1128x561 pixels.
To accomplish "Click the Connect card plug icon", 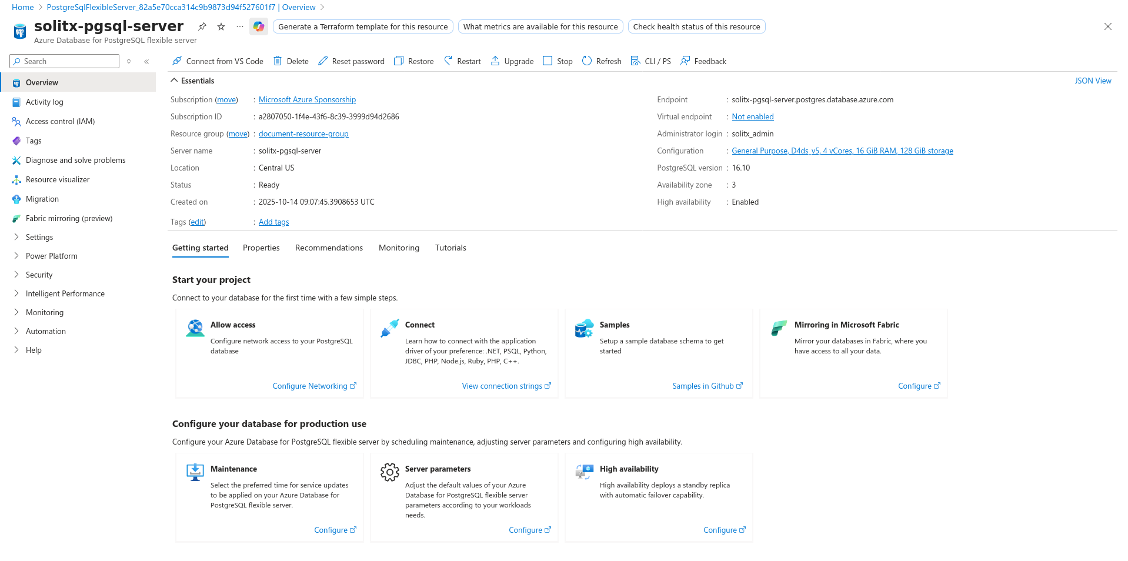I will [389, 328].
